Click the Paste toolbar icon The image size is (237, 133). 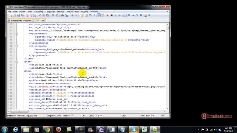pos(48,16)
